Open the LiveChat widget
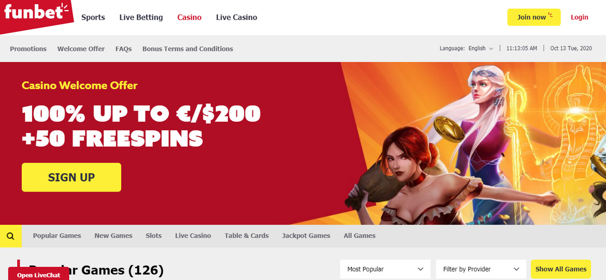Viewport: 606px width, 280px height. coord(38,274)
